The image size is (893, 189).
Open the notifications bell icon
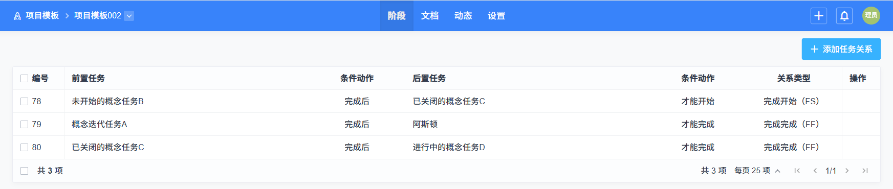[x=844, y=16]
